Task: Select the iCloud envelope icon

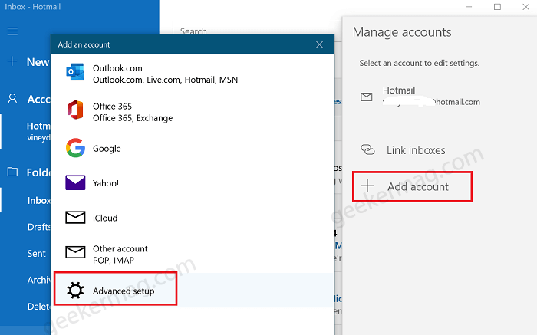Action: pyautogui.click(x=75, y=217)
